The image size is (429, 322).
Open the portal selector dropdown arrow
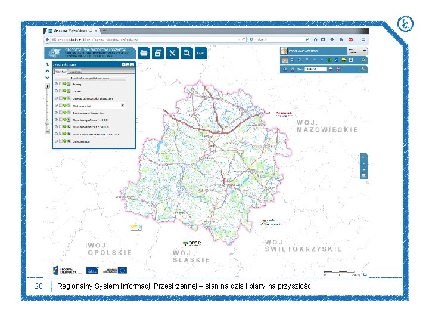[x=365, y=51]
